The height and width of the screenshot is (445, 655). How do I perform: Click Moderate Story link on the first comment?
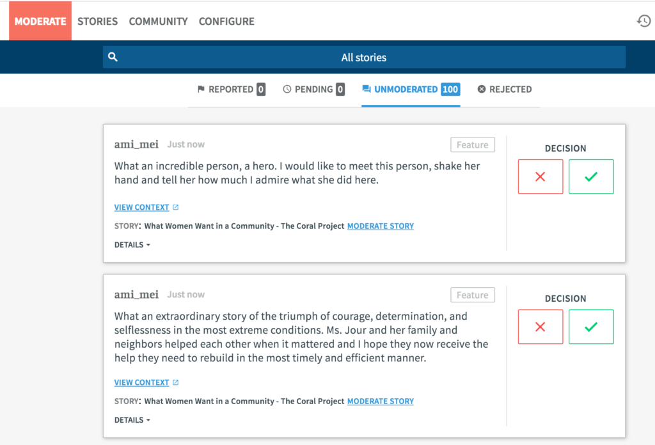coord(381,226)
